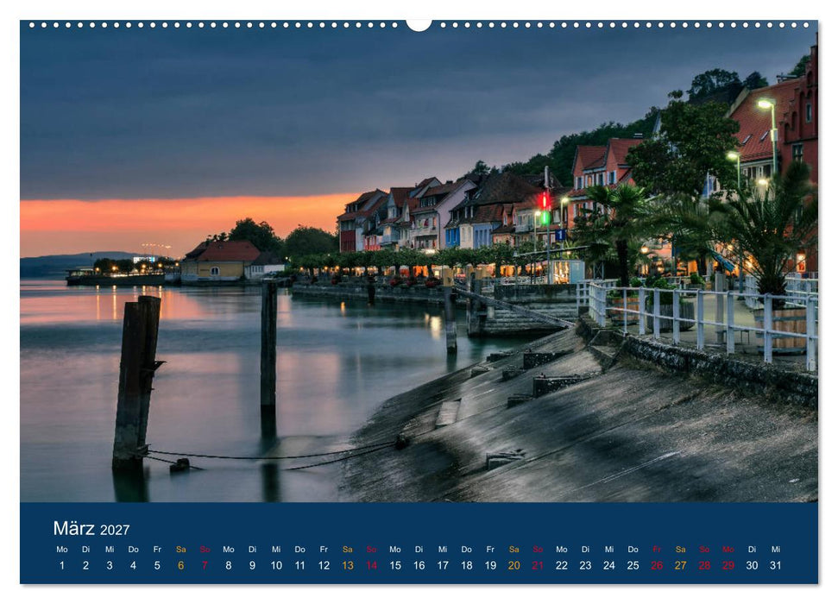The height and width of the screenshot is (604, 838).
Task: Select the red Sunday 28
Action: (x=704, y=565)
